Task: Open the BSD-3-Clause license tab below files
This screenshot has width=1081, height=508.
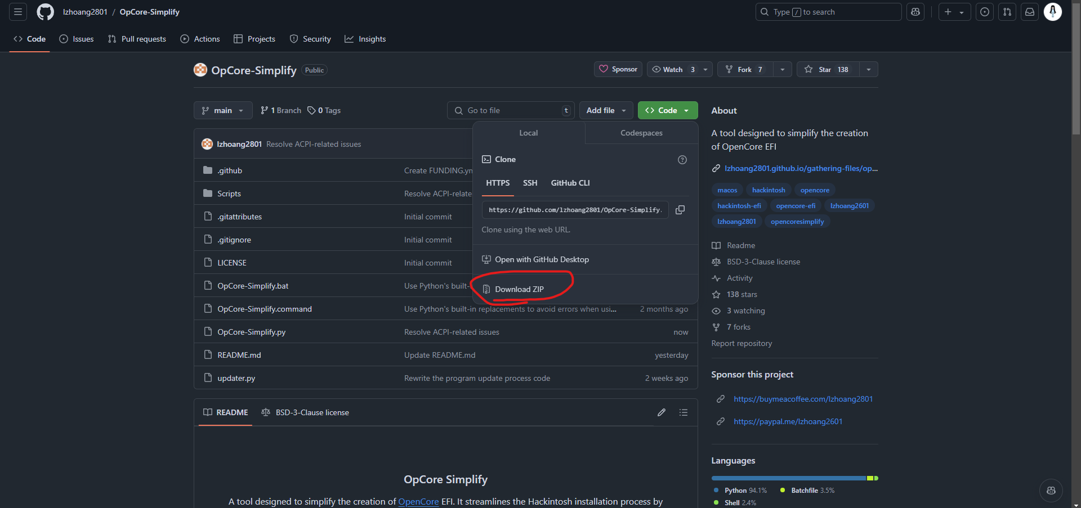Action: [x=305, y=412]
